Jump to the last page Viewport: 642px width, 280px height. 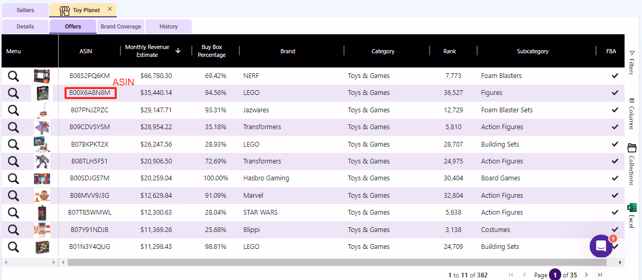599,275
